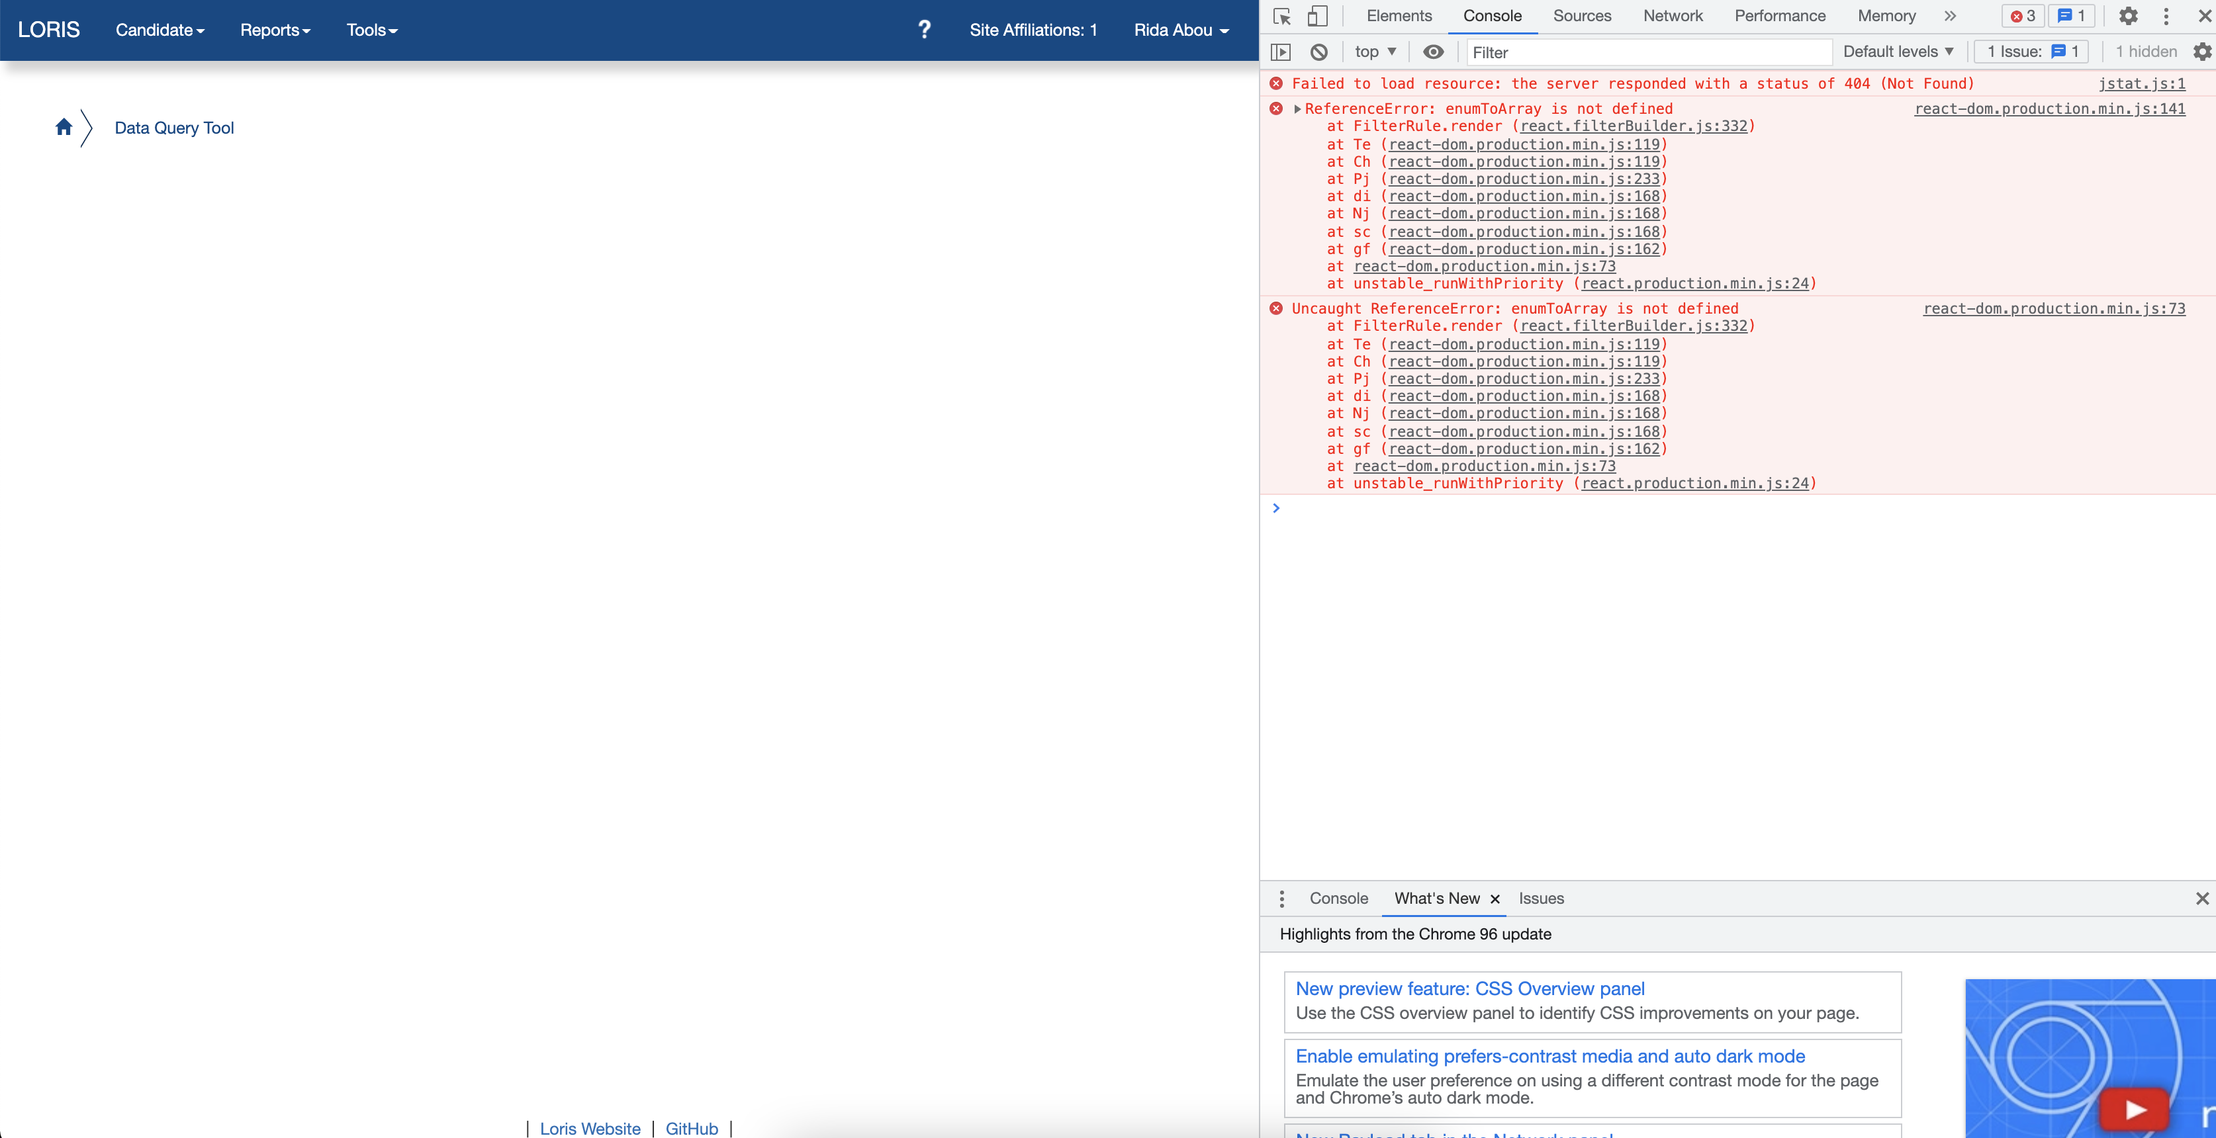Click inside the console Filter field
This screenshot has height=1138, width=2216.
[1648, 52]
